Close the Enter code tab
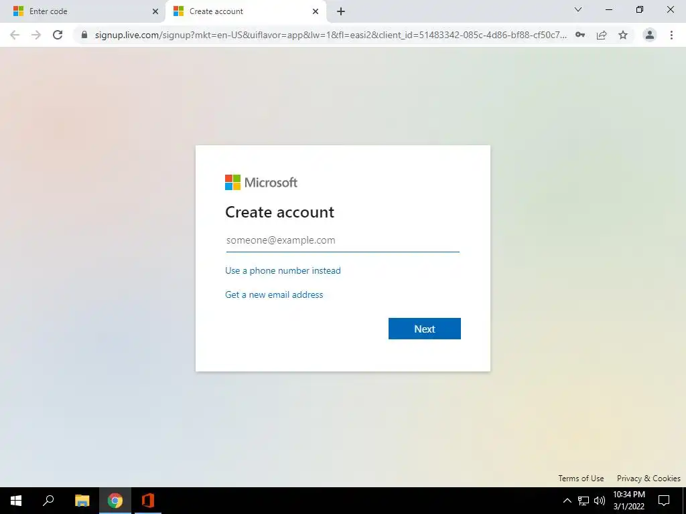The height and width of the screenshot is (514, 686). click(x=155, y=11)
